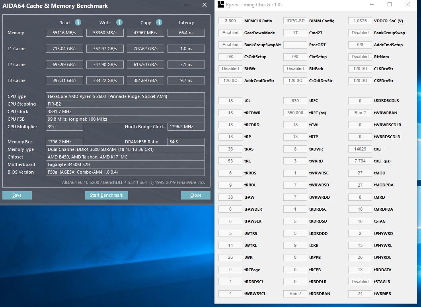Click the Memory Copy 47967 MB/s value

146,33
